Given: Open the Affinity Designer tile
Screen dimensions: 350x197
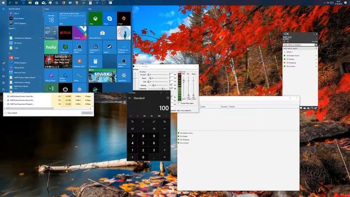Looking at the screenshot, I should click(x=65, y=76).
